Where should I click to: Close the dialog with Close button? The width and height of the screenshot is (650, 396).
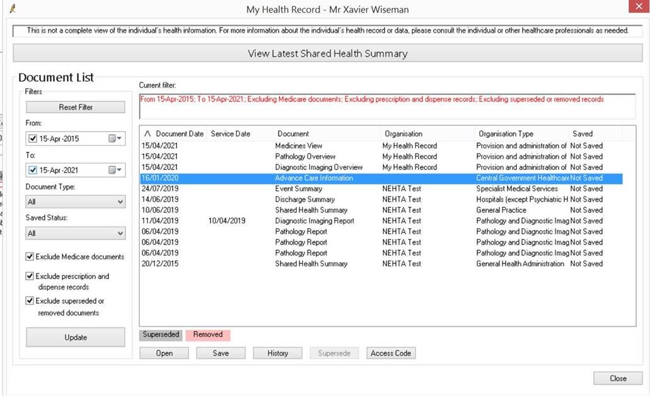(618, 378)
